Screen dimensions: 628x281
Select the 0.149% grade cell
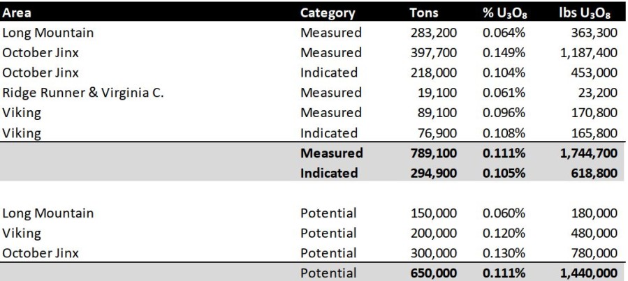point(504,53)
